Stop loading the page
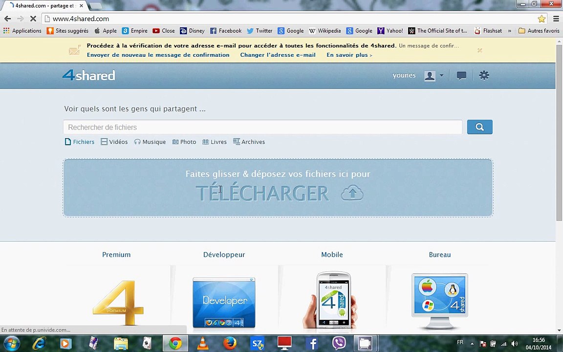563x352 pixels. (x=33, y=19)
